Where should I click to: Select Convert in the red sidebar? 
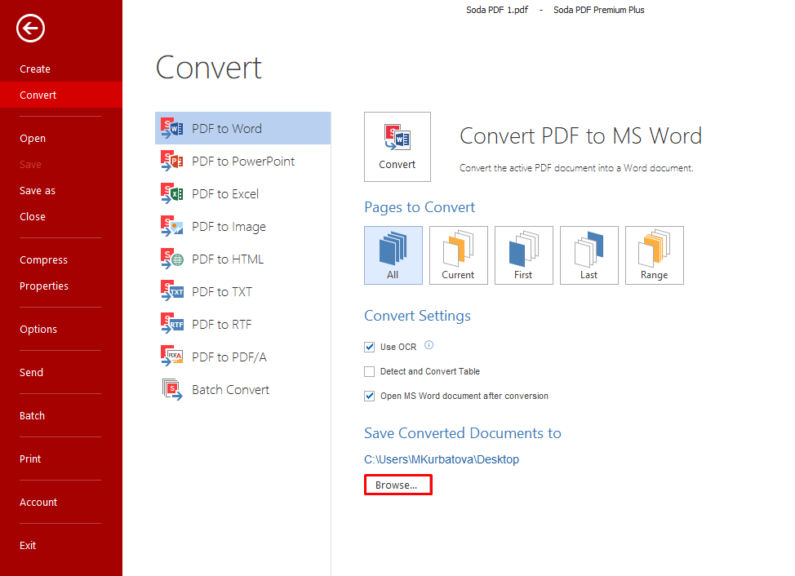click(x=61, y=95)
